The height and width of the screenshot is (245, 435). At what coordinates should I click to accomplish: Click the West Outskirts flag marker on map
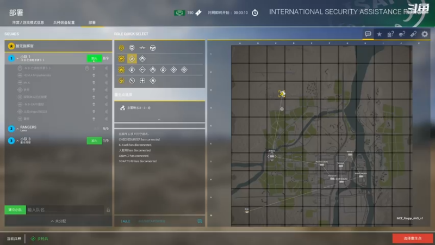[x=321, y=164]
